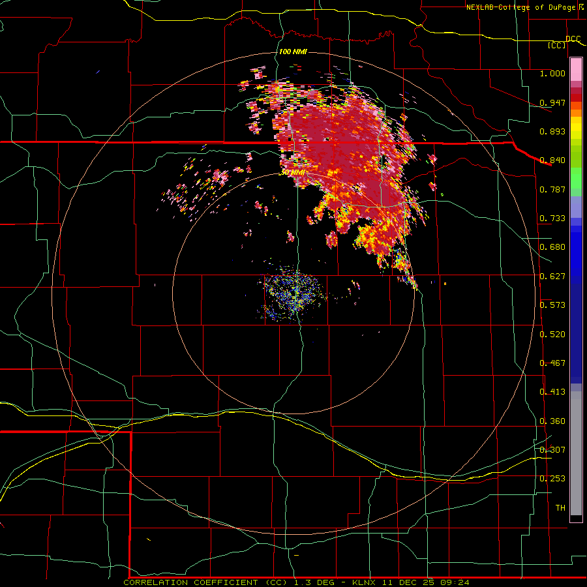Click the 0.947 scale label
Viewport: 587px width, 587px height.
tap(552, 102)
